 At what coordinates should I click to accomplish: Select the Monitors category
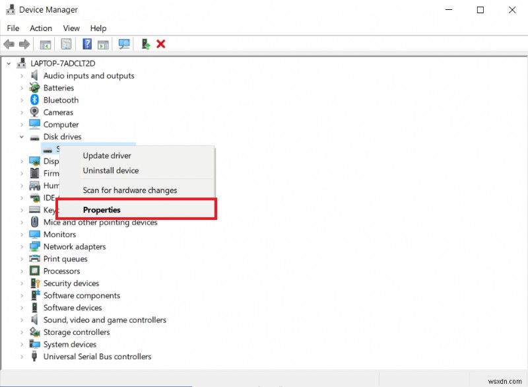coord(59,234)
